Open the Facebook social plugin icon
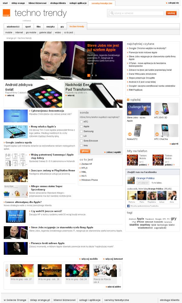Viewport: 182px width, 303px height. coord(128,206)
